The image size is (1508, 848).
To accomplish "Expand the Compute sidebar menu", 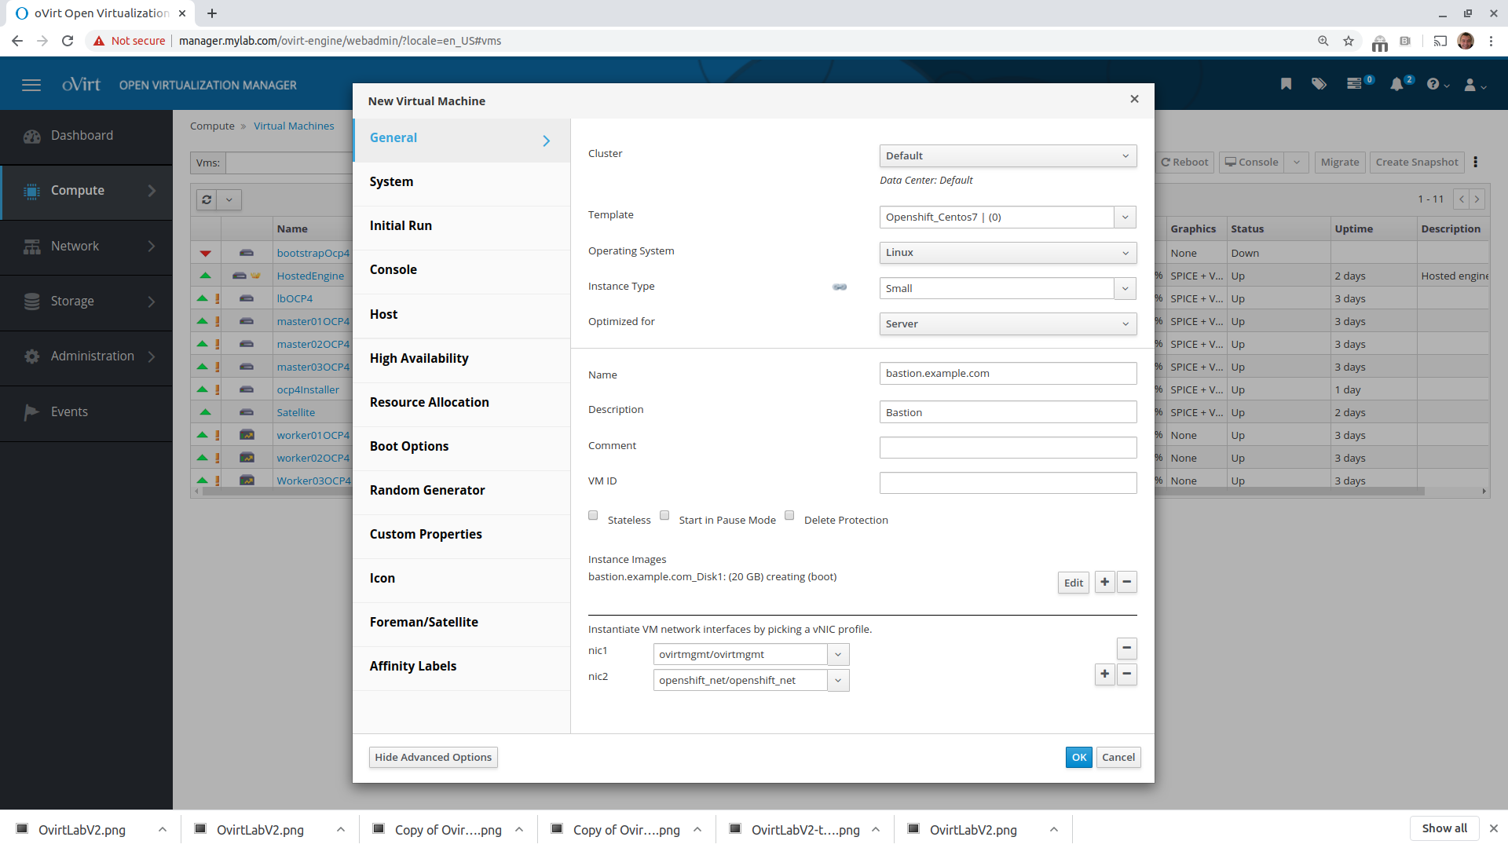I will click(x=86, y=191).
